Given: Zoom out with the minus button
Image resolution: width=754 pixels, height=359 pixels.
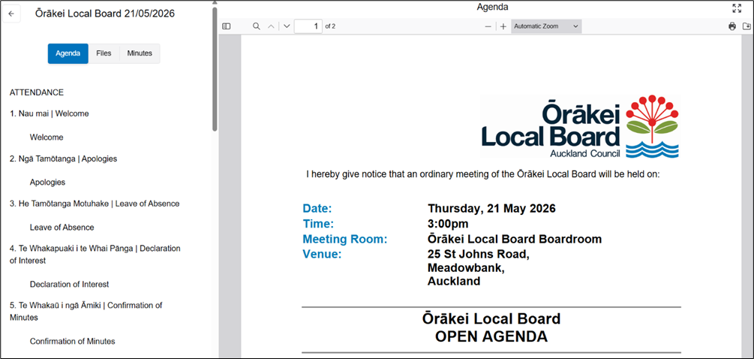Looking at the screenshot, I should click(x=488, y=26).
